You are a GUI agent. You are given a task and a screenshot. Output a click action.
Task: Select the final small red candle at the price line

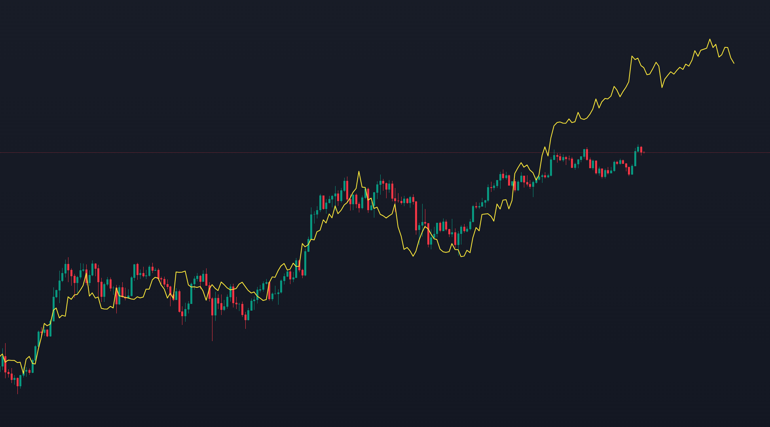[644, 152]
